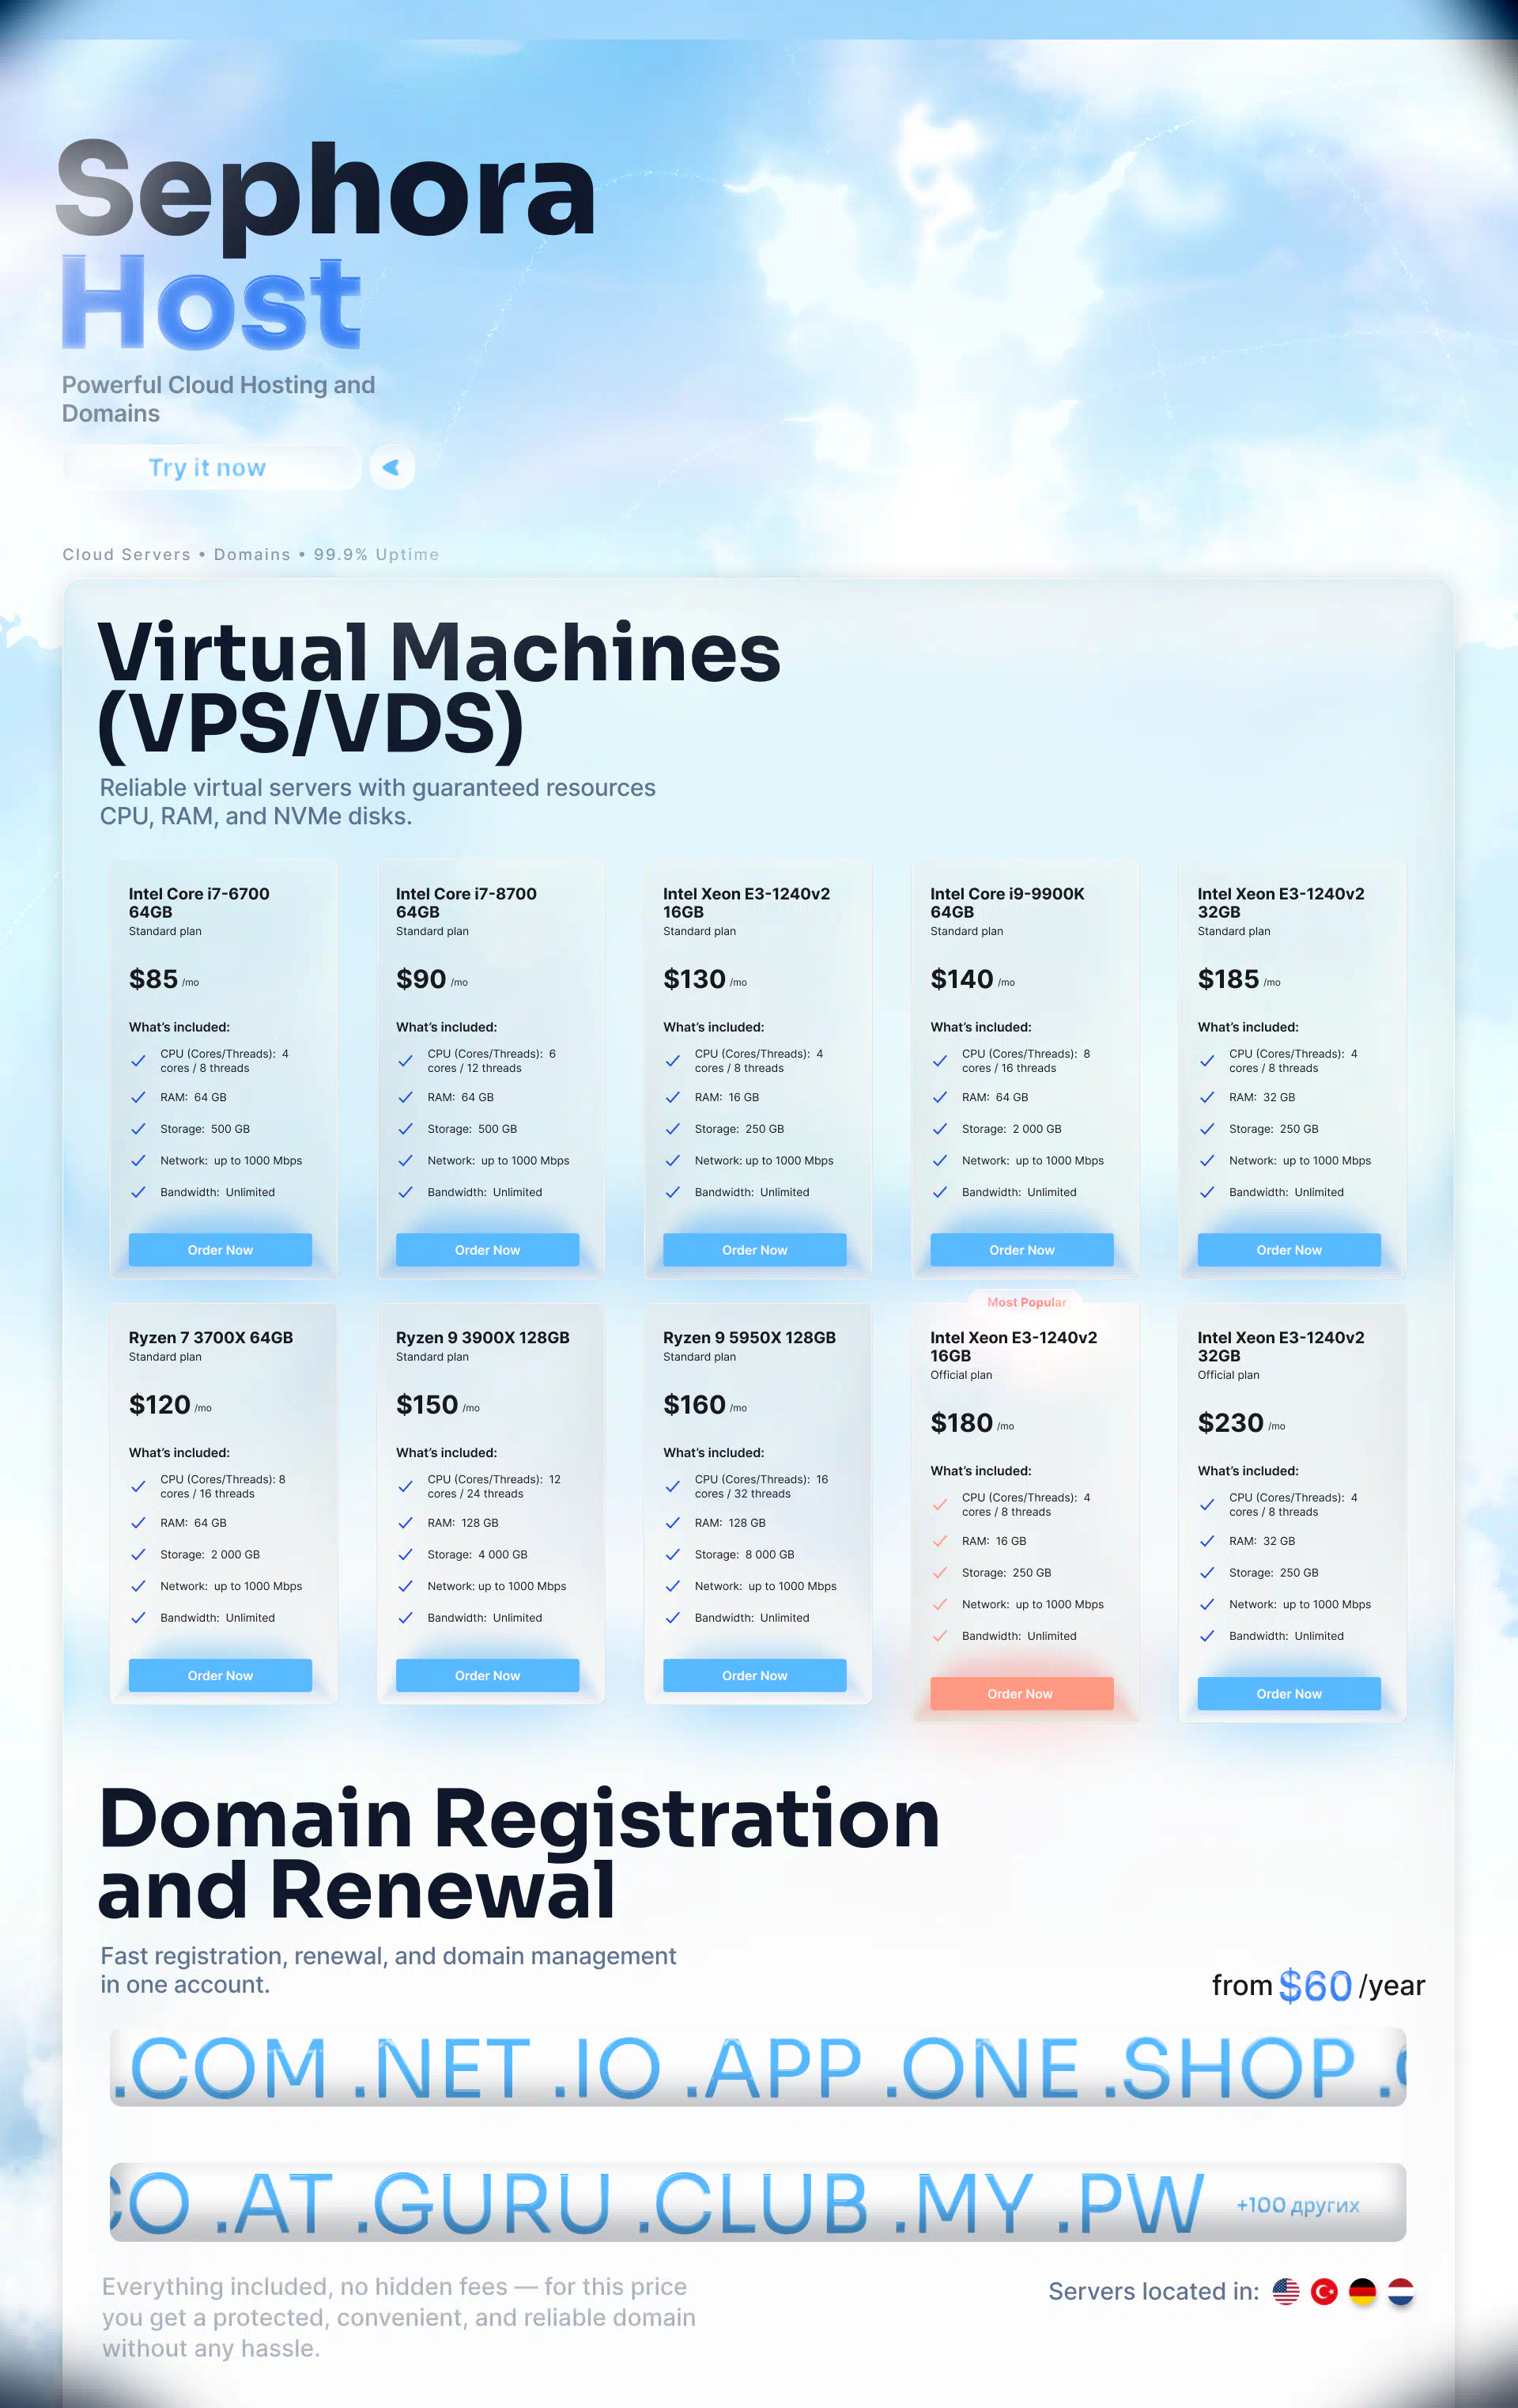Click the Netherlands flag icon

(1400, 2291)
